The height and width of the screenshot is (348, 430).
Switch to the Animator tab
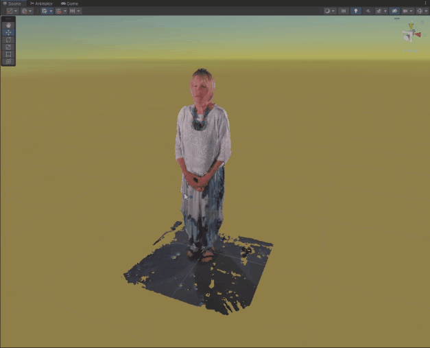pos(41,3)
